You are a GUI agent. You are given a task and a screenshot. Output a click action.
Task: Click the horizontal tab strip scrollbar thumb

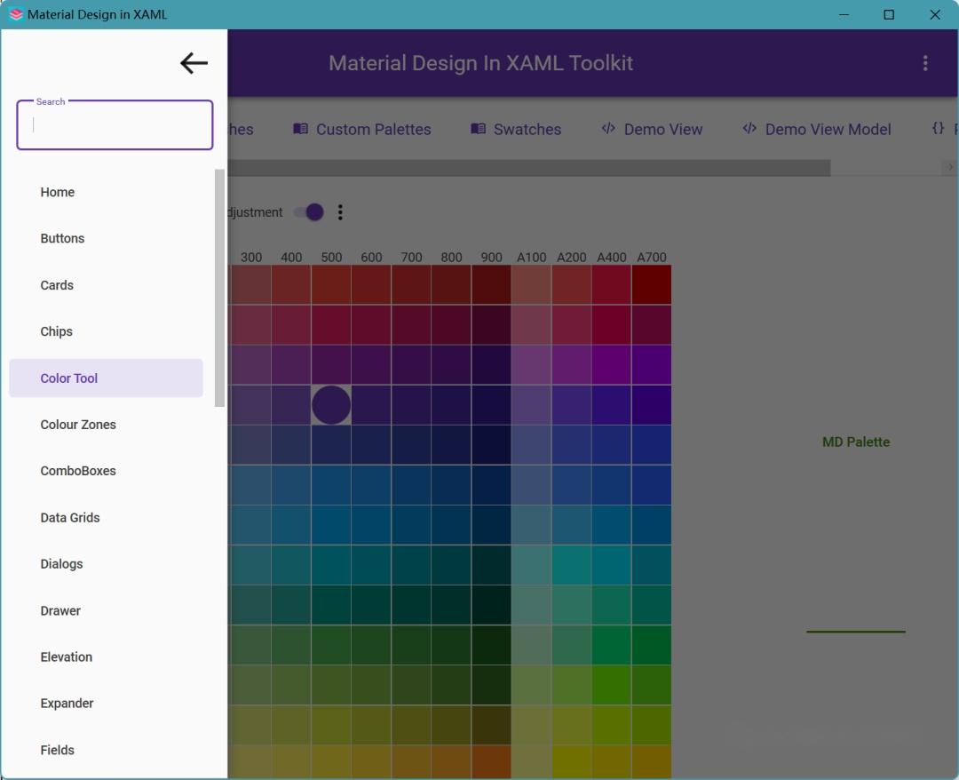click(529, 168)
